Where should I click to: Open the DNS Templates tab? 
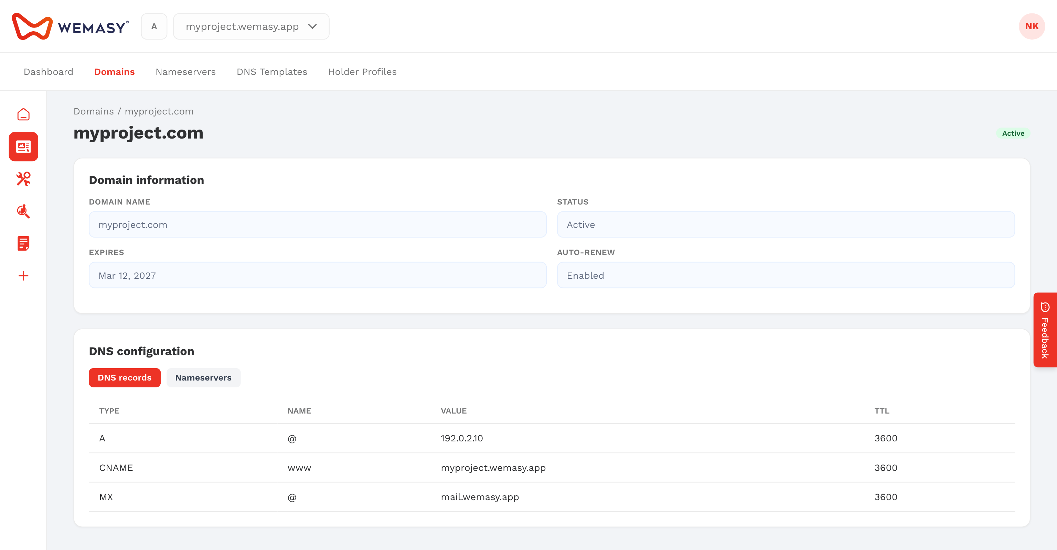coord(271,72)
